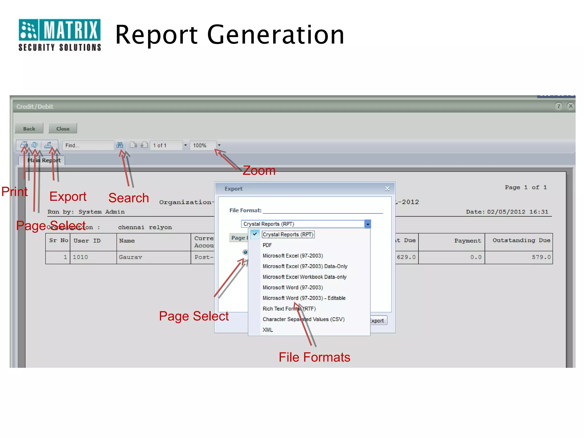Click the User ID column header
The width and height of the screenshot is (584, 438).
[x=93, y=242]
